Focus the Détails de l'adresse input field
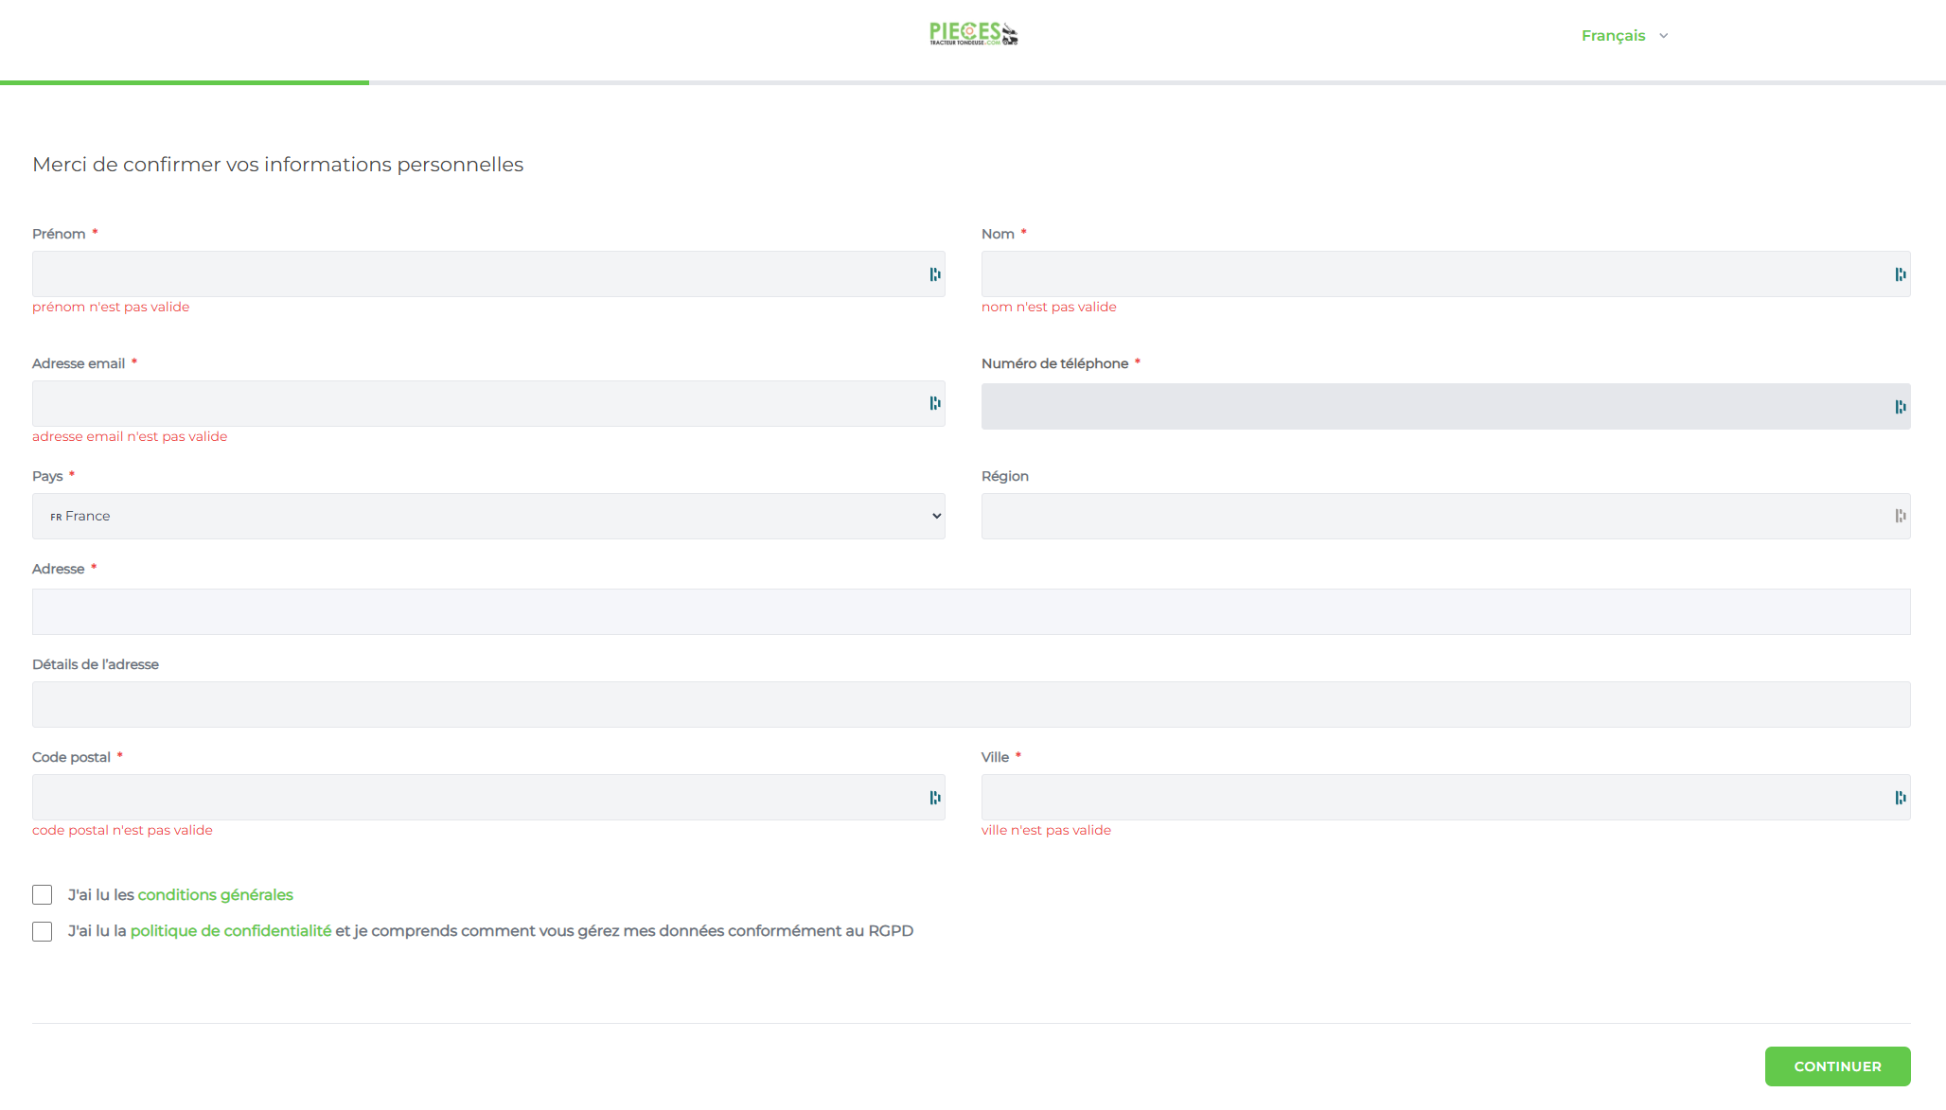 click(971, 704)
